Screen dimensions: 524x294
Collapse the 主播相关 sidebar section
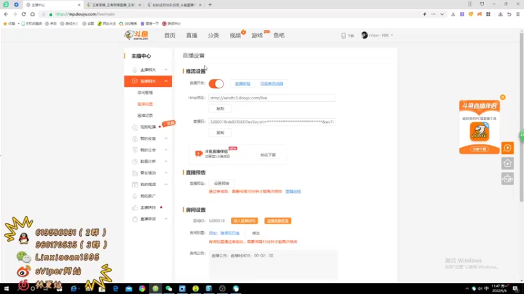coord(166,70)
